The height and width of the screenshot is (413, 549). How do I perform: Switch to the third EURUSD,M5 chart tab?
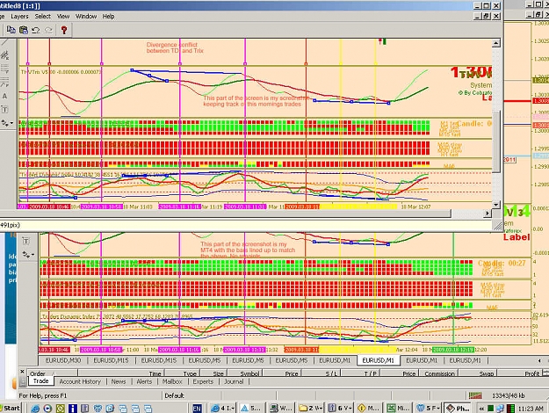292,360
